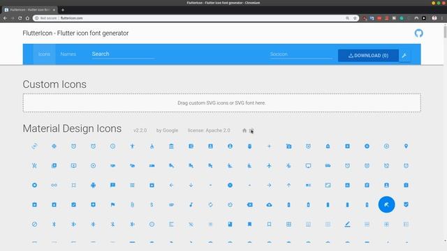Image resolution: width=447 pixels, height=251 pixels.
Task: Open the GitHub repository icon
Action: point(418,33)
